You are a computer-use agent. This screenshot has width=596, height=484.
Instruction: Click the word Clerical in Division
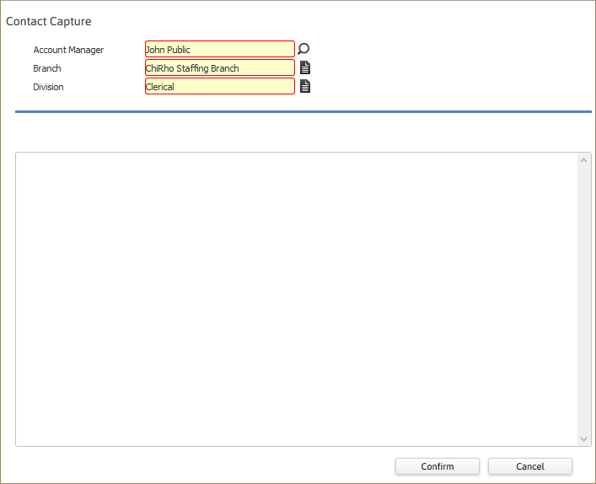[x=160, y=87]
